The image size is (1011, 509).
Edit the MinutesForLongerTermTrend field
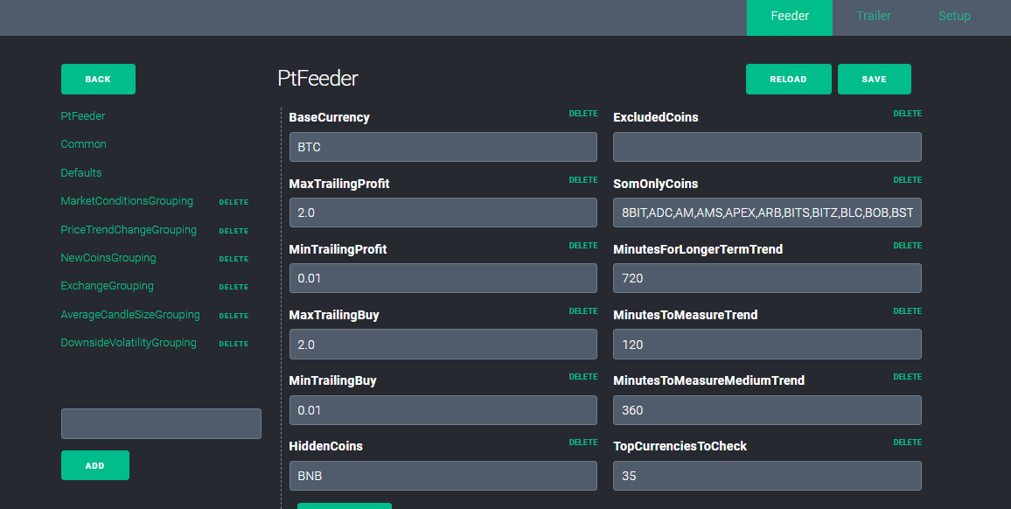point(767,278)
